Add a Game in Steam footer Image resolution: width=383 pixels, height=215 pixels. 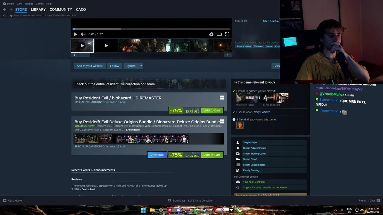12,201
